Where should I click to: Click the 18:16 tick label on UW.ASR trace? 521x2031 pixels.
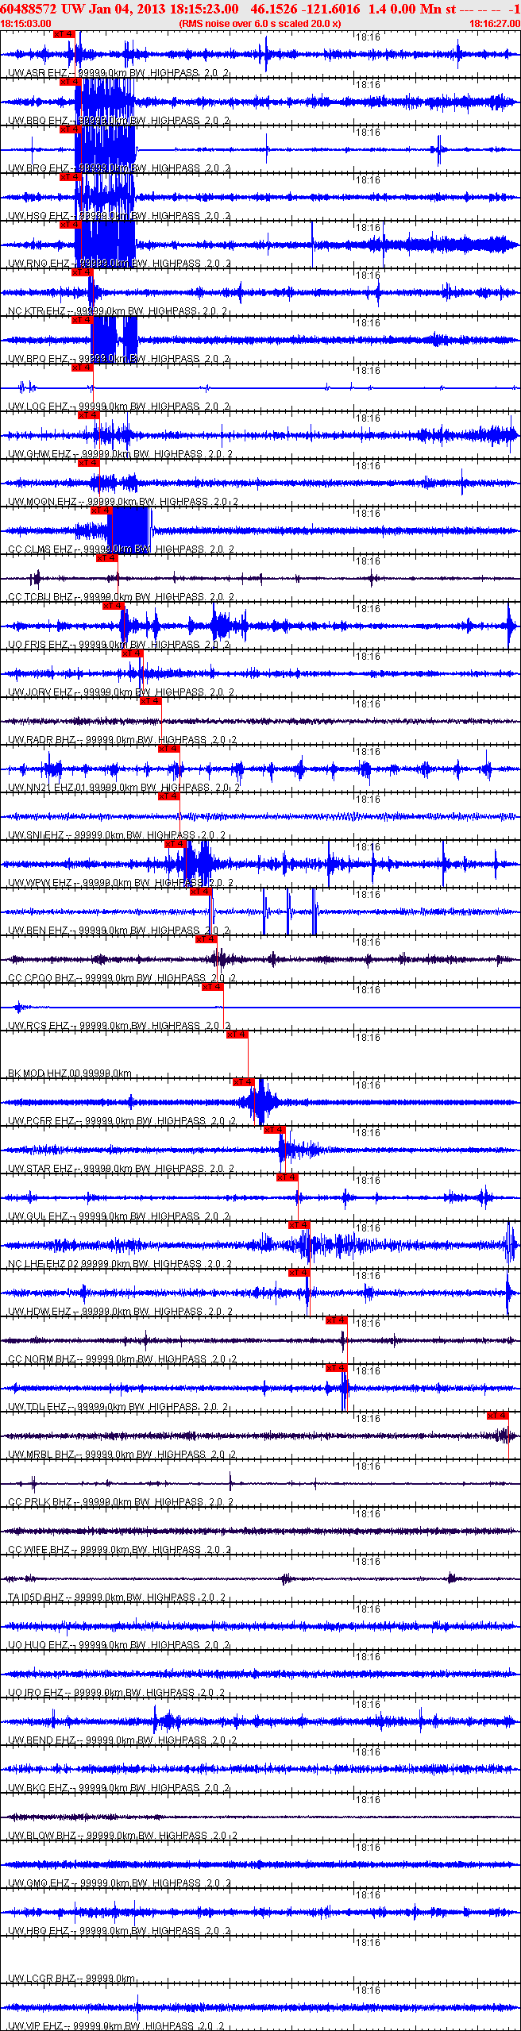click(368, 37)
